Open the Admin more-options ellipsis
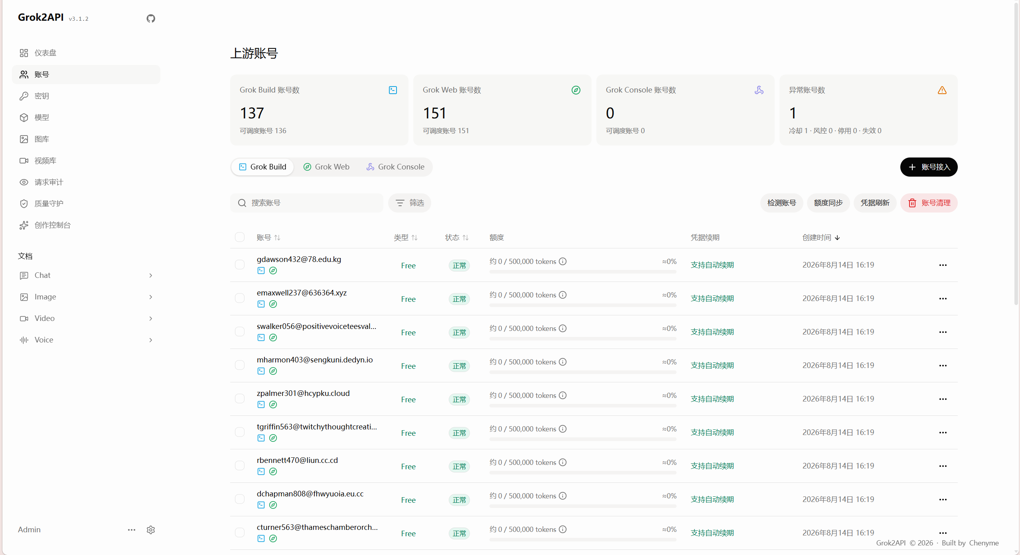This screenshot has width=1020, height=555. point(132,530)
